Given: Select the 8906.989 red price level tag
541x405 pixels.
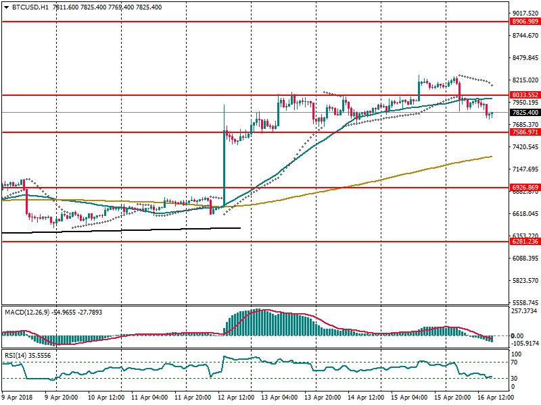Looking at the screenshot, I should point(525,22).
